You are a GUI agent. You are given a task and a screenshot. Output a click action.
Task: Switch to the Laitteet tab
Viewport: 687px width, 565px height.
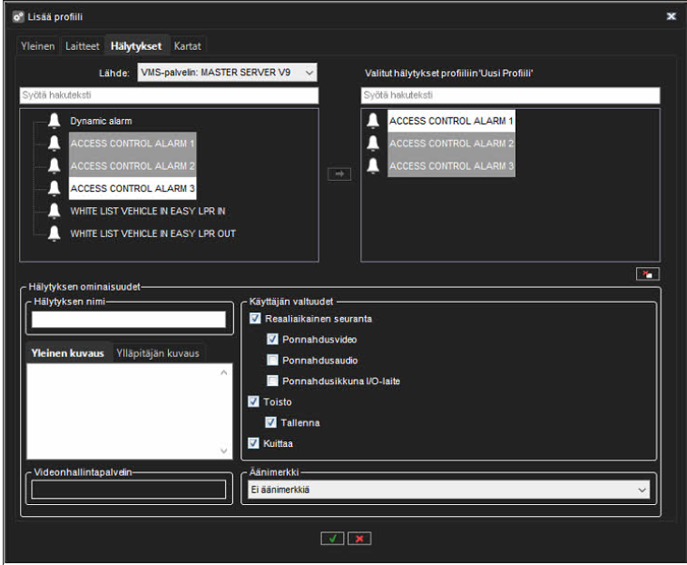pyautogui.click(x=82, y=45)
